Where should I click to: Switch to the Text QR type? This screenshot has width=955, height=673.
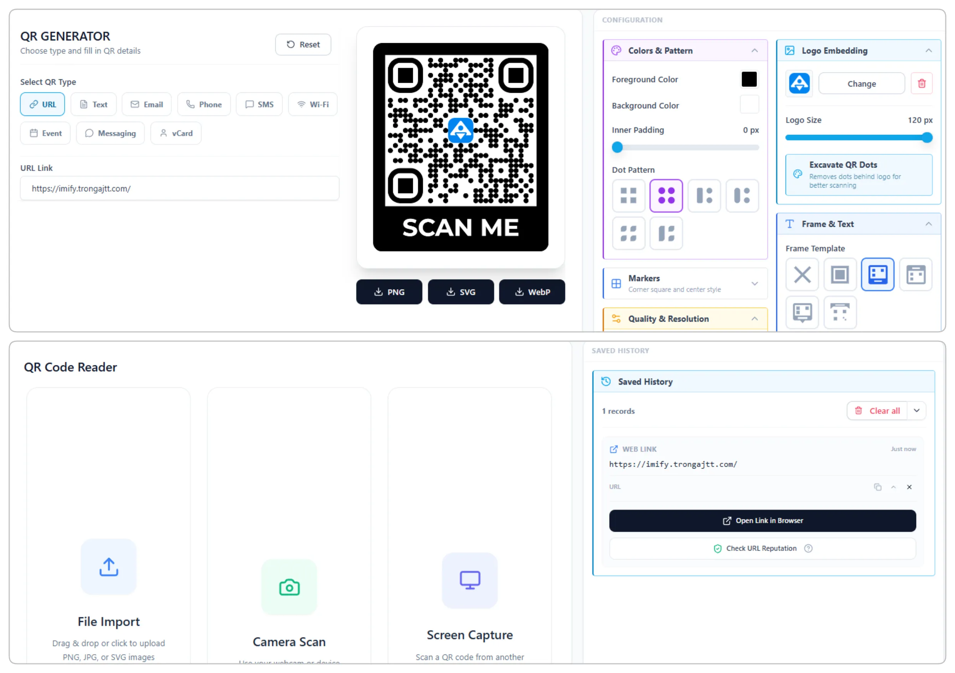tap(94, 104)
